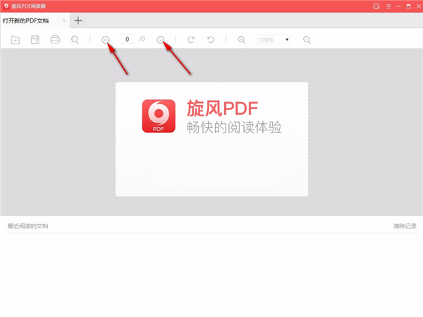Click the 旋风PDF app logo in title bar
423x317 pixels.
pyautogui.click(x=6, y=6)
